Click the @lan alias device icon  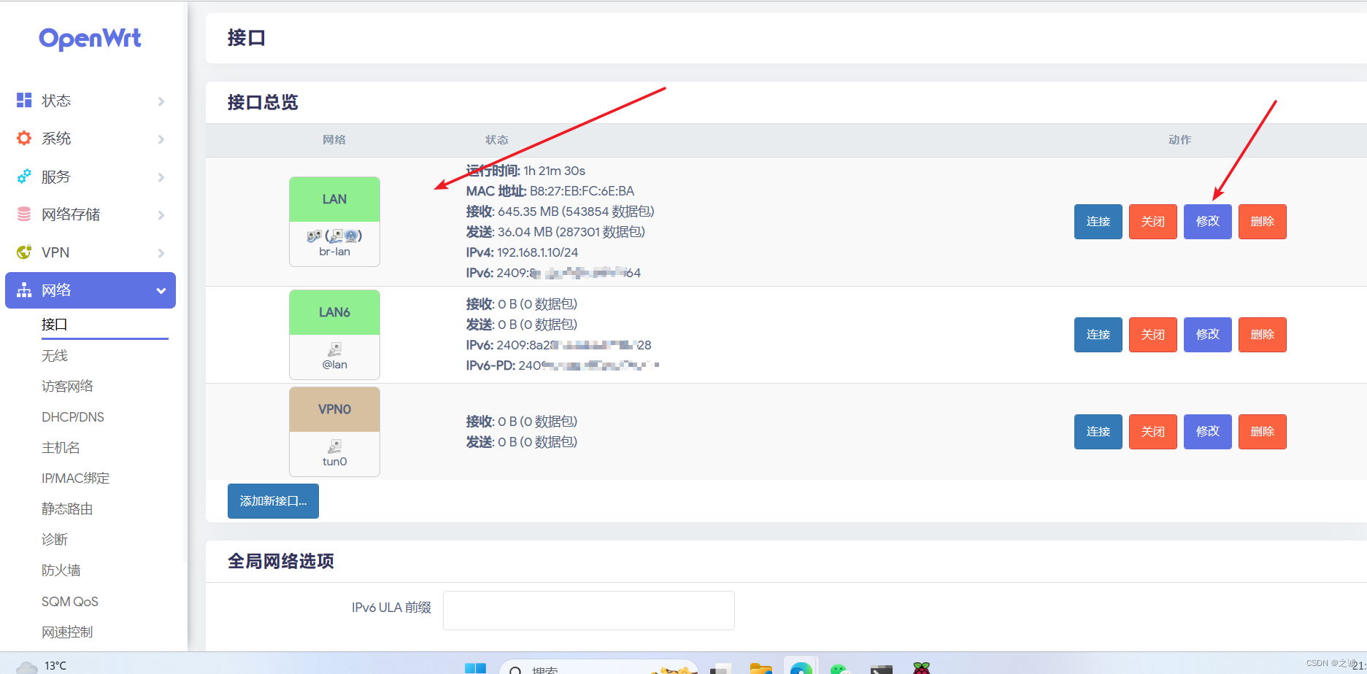(334, 349)
